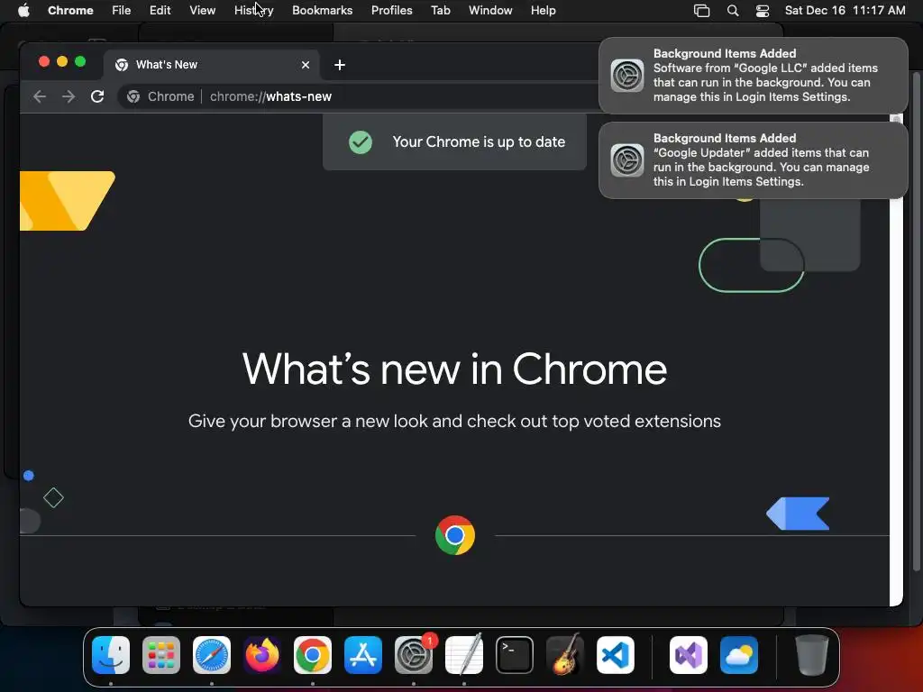Minimize the Chrome window with the yellow button
The image size is (923, 692).
tap(62, 62)
